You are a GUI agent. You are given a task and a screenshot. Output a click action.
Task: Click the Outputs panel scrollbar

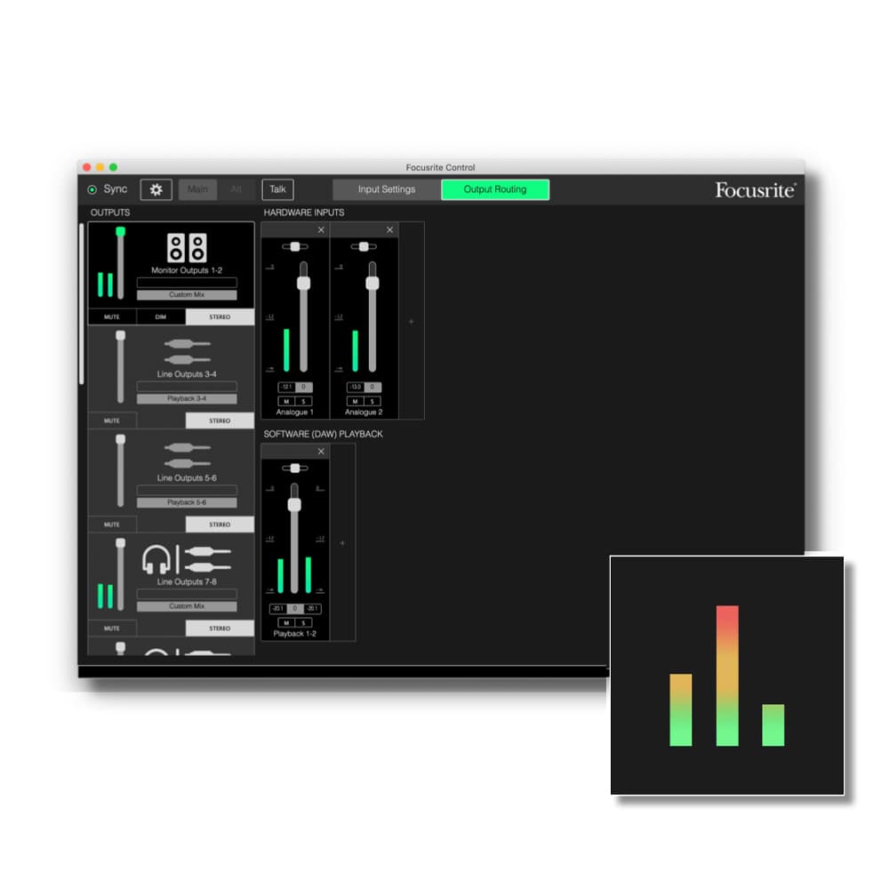tap(82, 304)
